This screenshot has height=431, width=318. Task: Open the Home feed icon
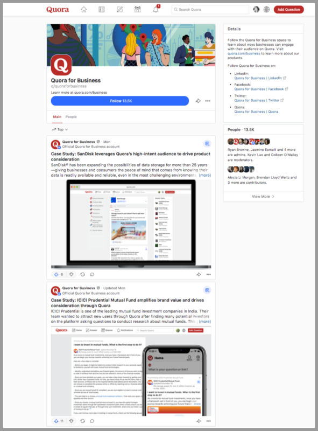click(x=84, y=10)
